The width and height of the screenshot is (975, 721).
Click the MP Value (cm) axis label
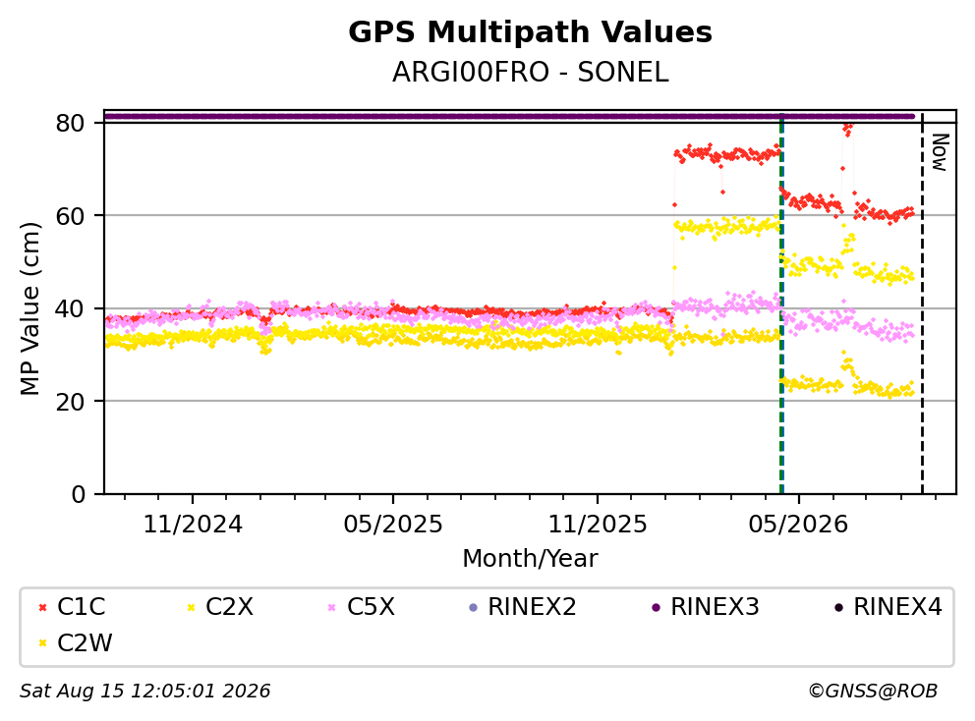coord(29,308)
